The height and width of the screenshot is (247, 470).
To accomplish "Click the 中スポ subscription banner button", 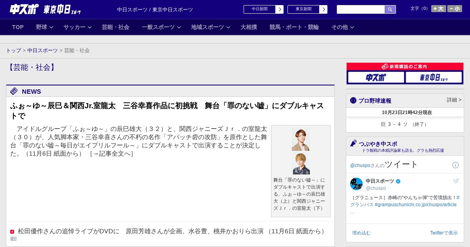I will pos(376,77).
